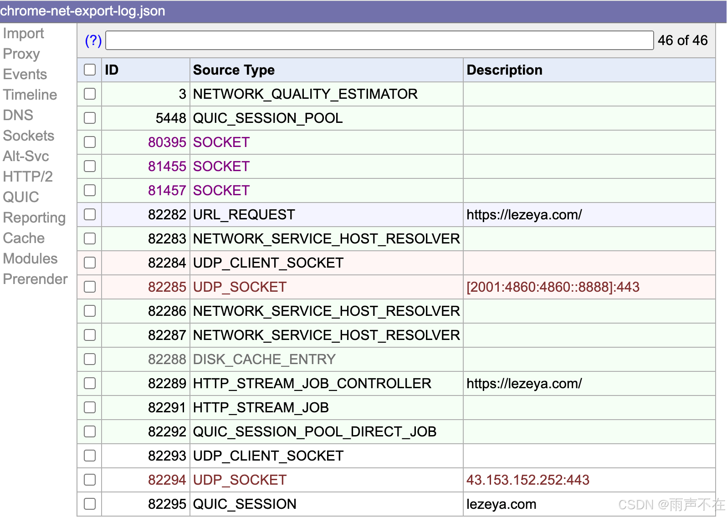Toggle checkbox for NETWORK_QUALITY_ESTIMATOR row

click(x=90, y=94)
